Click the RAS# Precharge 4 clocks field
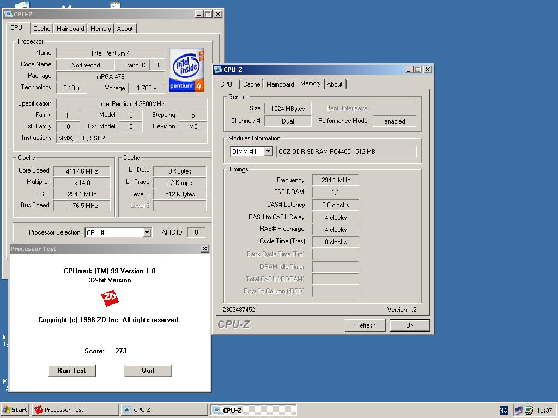Image resolution: width=558 pixels, height=418 pixels. click(335, 230)
